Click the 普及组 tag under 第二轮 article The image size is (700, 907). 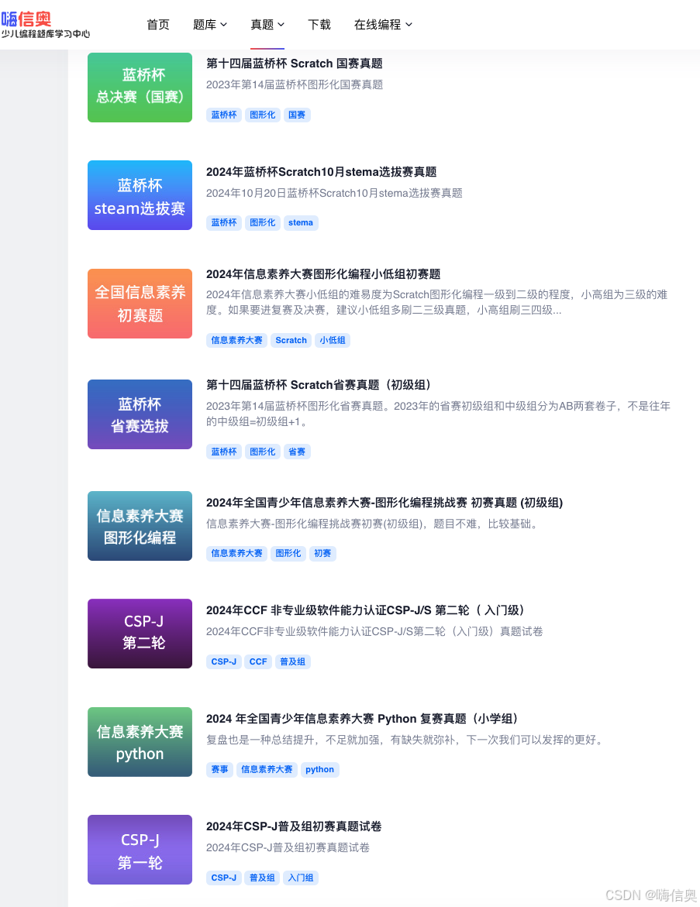pyautogui.click(x=293, y=661)
